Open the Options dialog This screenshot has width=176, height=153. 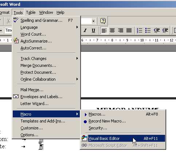coord(46,135)
